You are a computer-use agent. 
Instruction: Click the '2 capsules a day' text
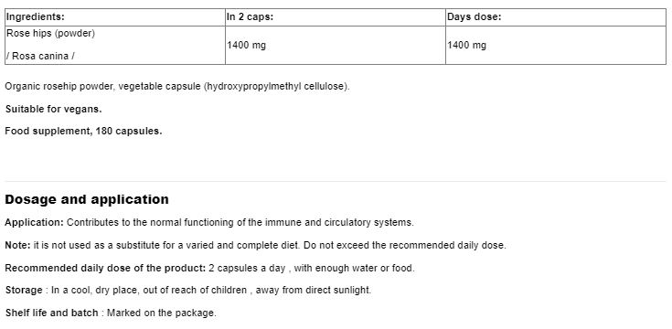247,268
